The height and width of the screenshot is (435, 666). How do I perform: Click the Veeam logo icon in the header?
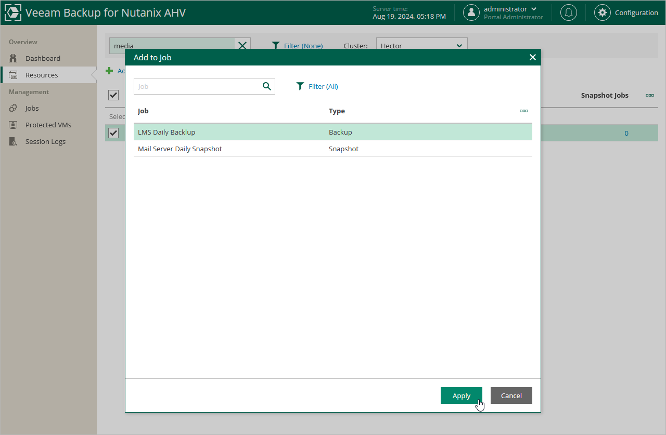12,12
